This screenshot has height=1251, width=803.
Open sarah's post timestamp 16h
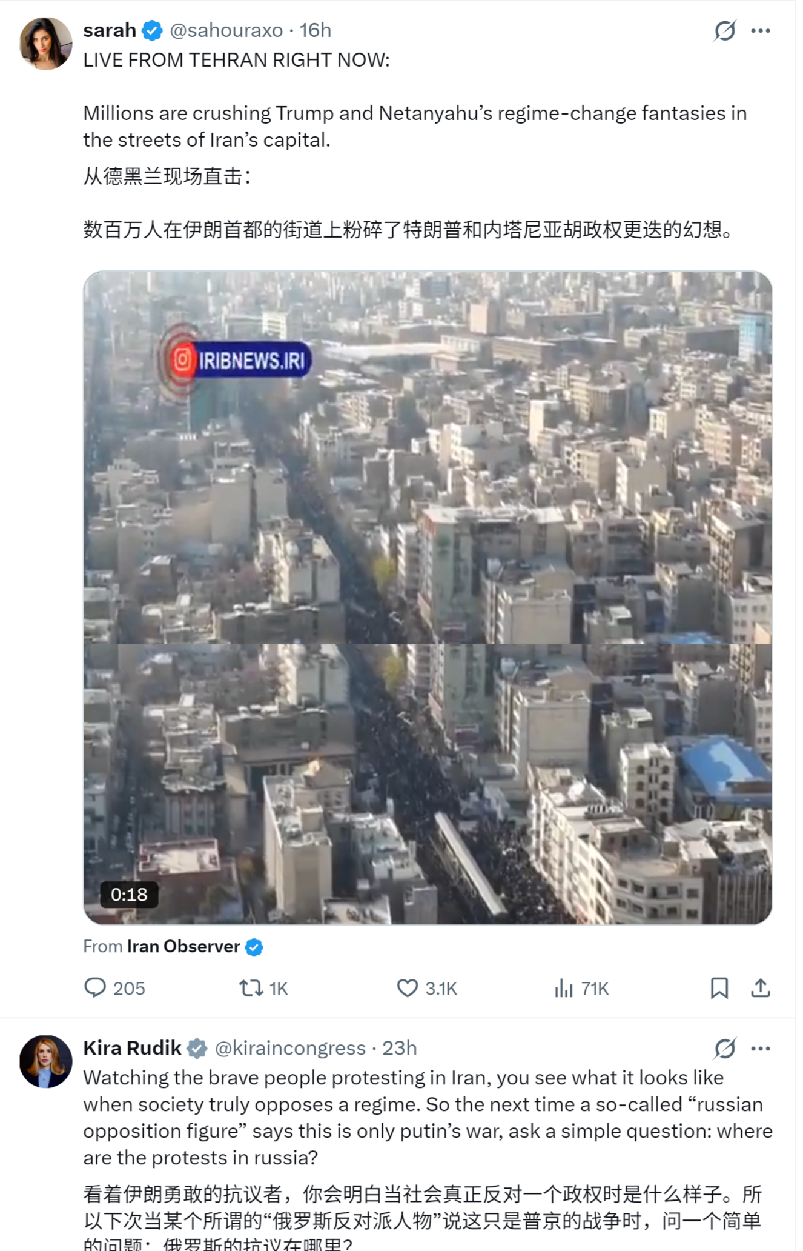[x=316, y=30]
